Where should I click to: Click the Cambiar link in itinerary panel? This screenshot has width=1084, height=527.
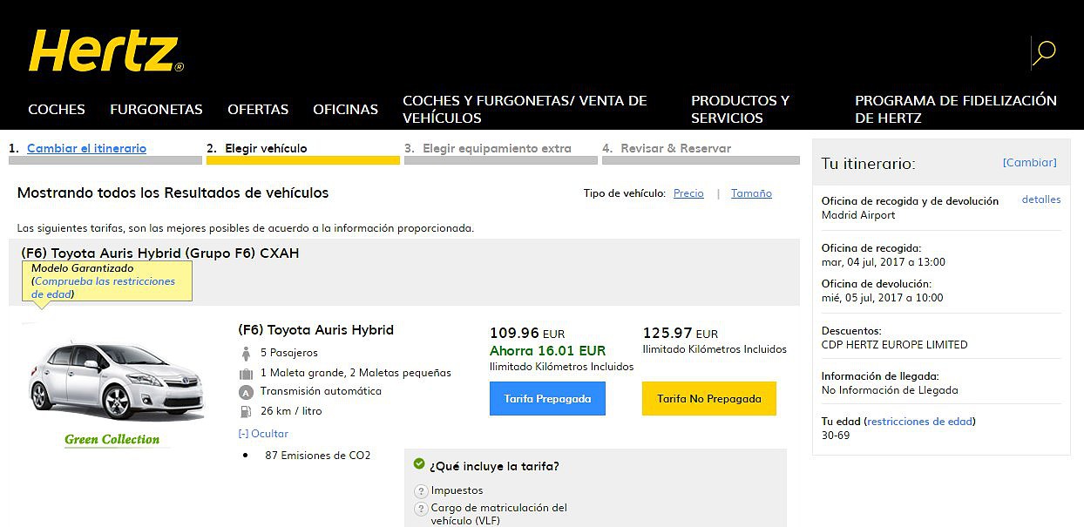tap(1029, 163)
